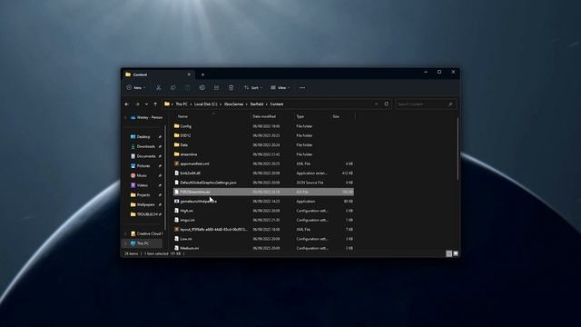Navigate to XboxGames in the breadcrumb

coord(234,104)
